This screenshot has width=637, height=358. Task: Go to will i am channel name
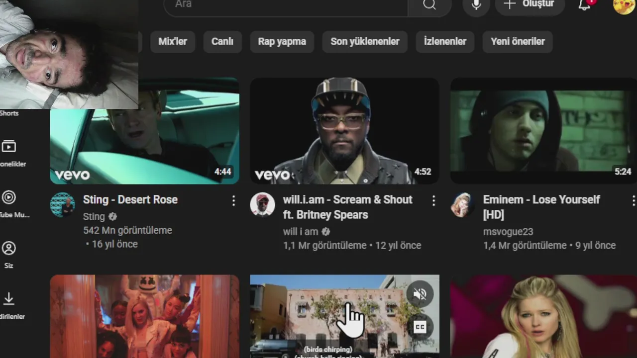coord(301,231)
